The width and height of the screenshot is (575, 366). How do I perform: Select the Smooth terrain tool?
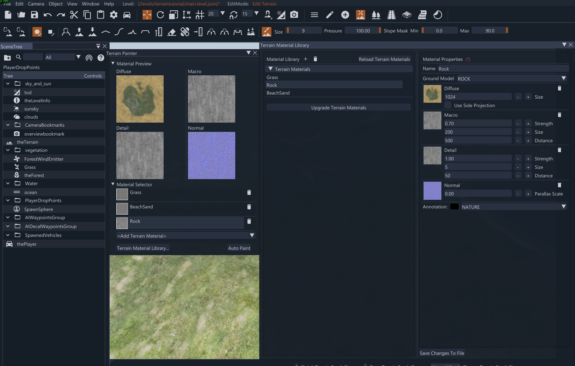pos(106,32)
